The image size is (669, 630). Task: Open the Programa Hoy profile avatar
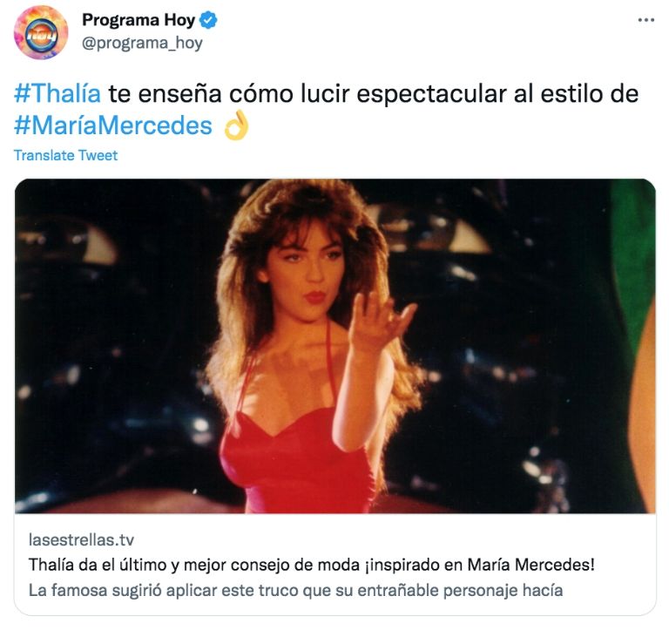(x=41, y=32)
